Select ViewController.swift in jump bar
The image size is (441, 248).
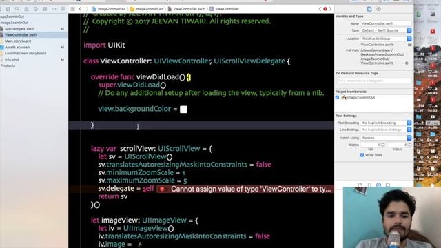[x=187, y=9]
